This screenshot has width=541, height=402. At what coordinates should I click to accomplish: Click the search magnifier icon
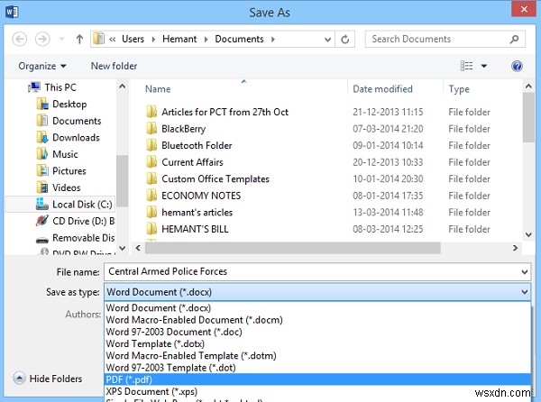[x=515, y=40]
